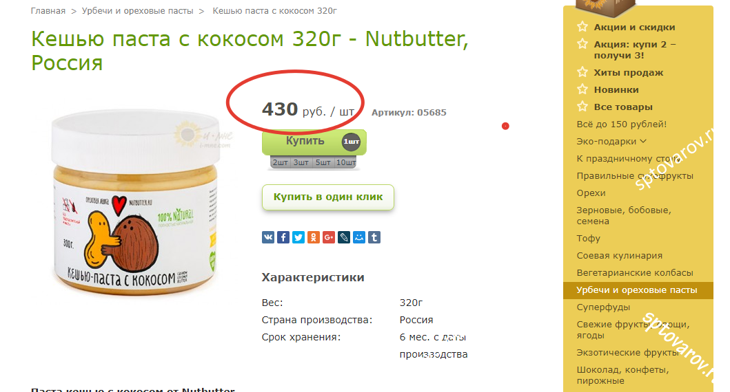
Task: Open Акции и скидки star item
Action: [x=634, y=28]
